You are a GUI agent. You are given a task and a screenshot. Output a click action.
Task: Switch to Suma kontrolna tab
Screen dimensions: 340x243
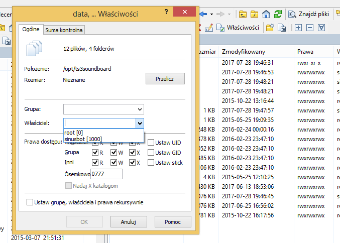coord(64,30)
